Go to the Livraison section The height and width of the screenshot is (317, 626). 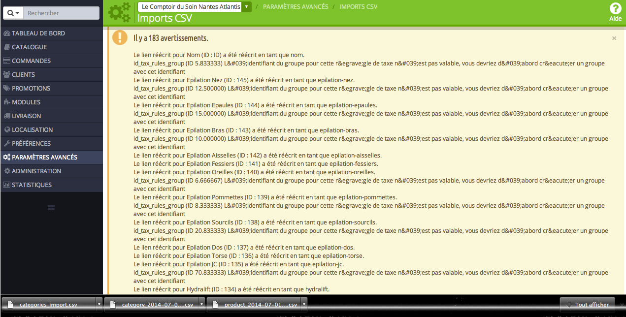tap(52, 116)
